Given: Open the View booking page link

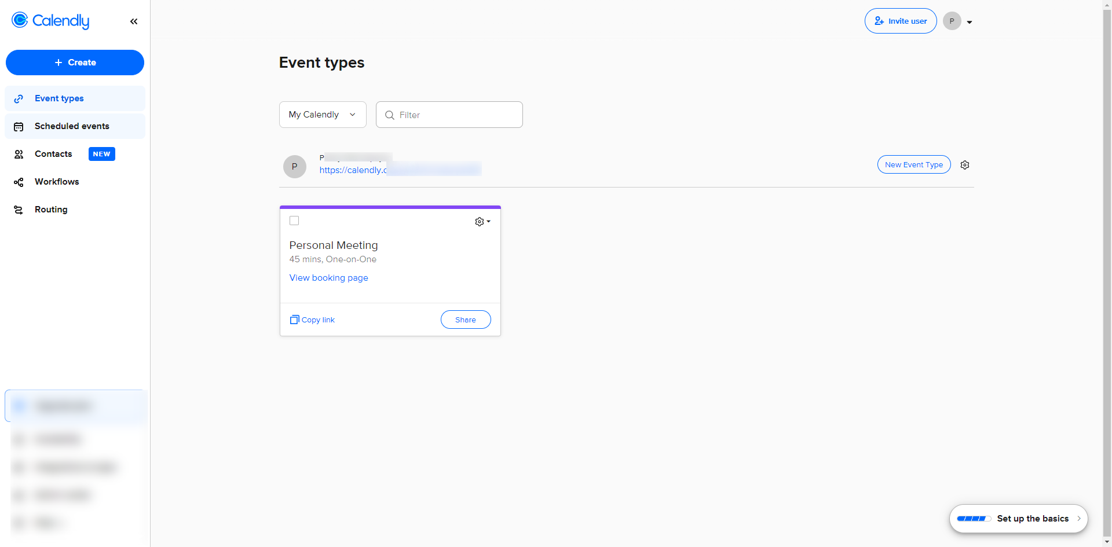Looking at the screenshot, I should tap(328, 278).
